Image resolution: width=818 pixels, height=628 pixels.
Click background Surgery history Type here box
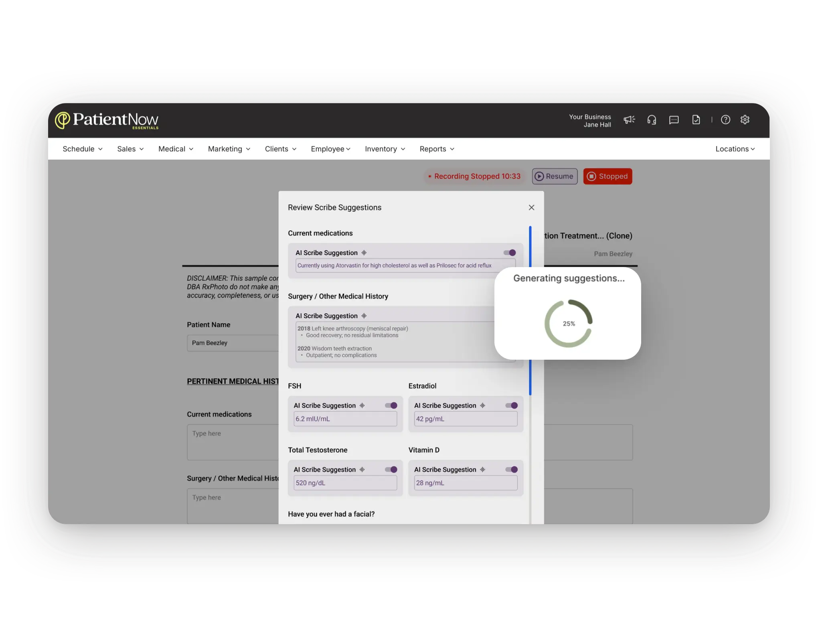point(233,506)
